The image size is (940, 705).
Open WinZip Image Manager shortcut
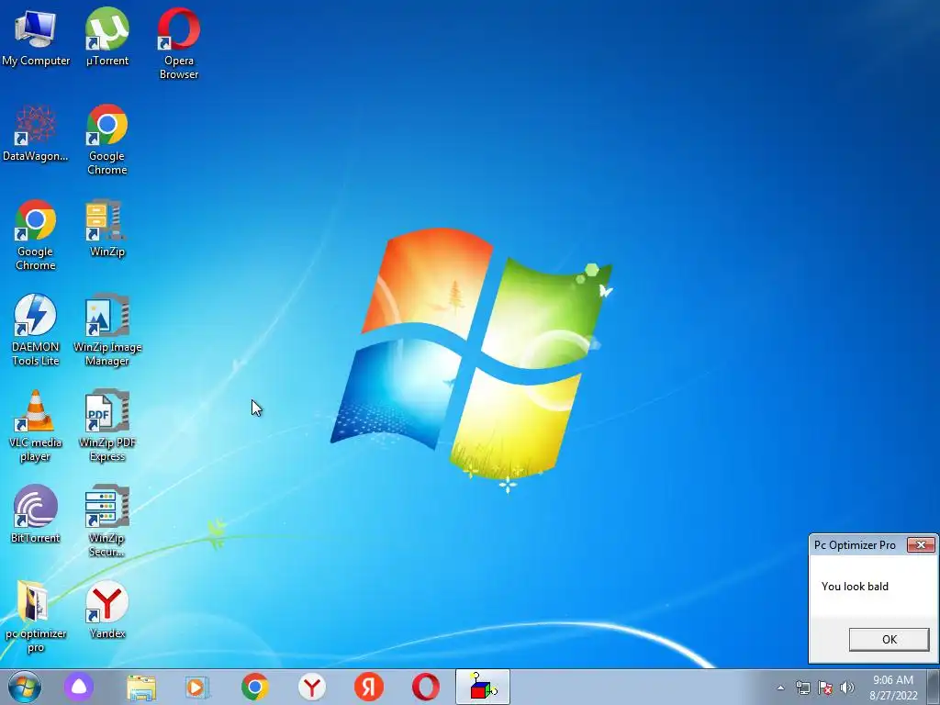point(106,330)
